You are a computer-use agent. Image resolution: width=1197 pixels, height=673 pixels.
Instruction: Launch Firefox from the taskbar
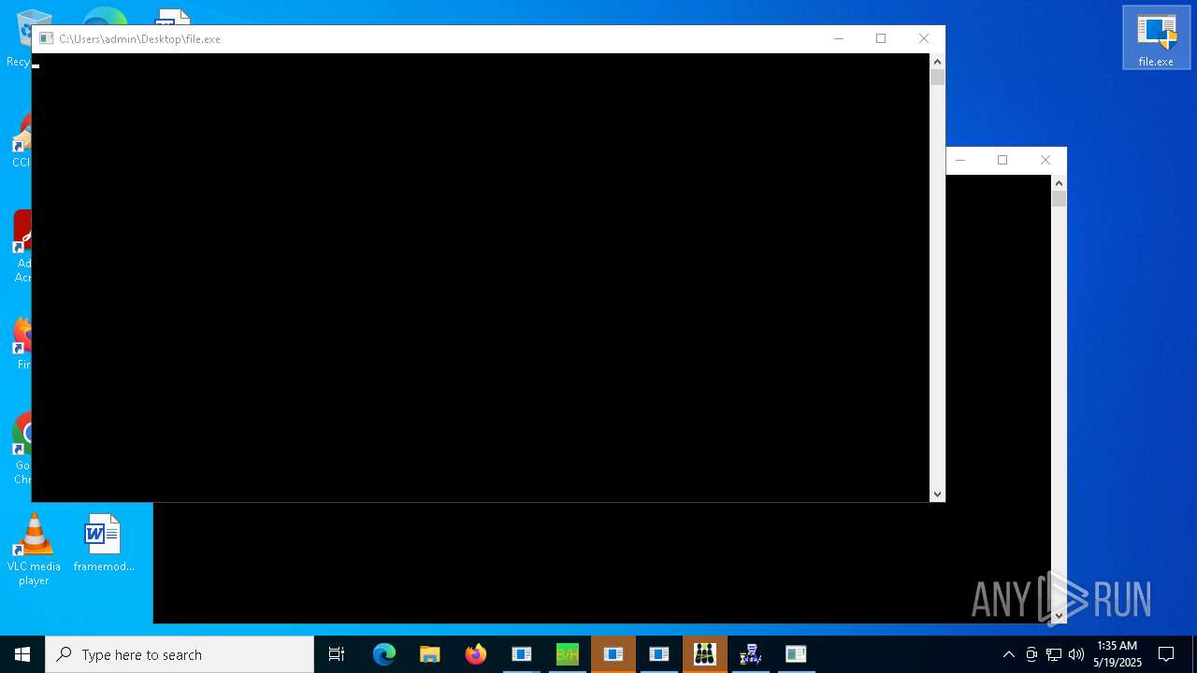click(476, 654)
